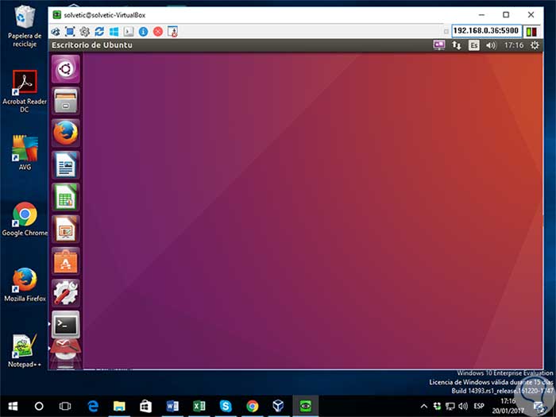Select AVG desktop shortcut
This screenshot has width=556, height=417.
coord(25,153)
